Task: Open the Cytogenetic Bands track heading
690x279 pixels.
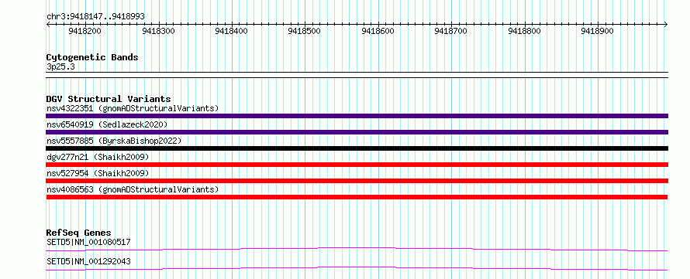Action: click(92, 57)
